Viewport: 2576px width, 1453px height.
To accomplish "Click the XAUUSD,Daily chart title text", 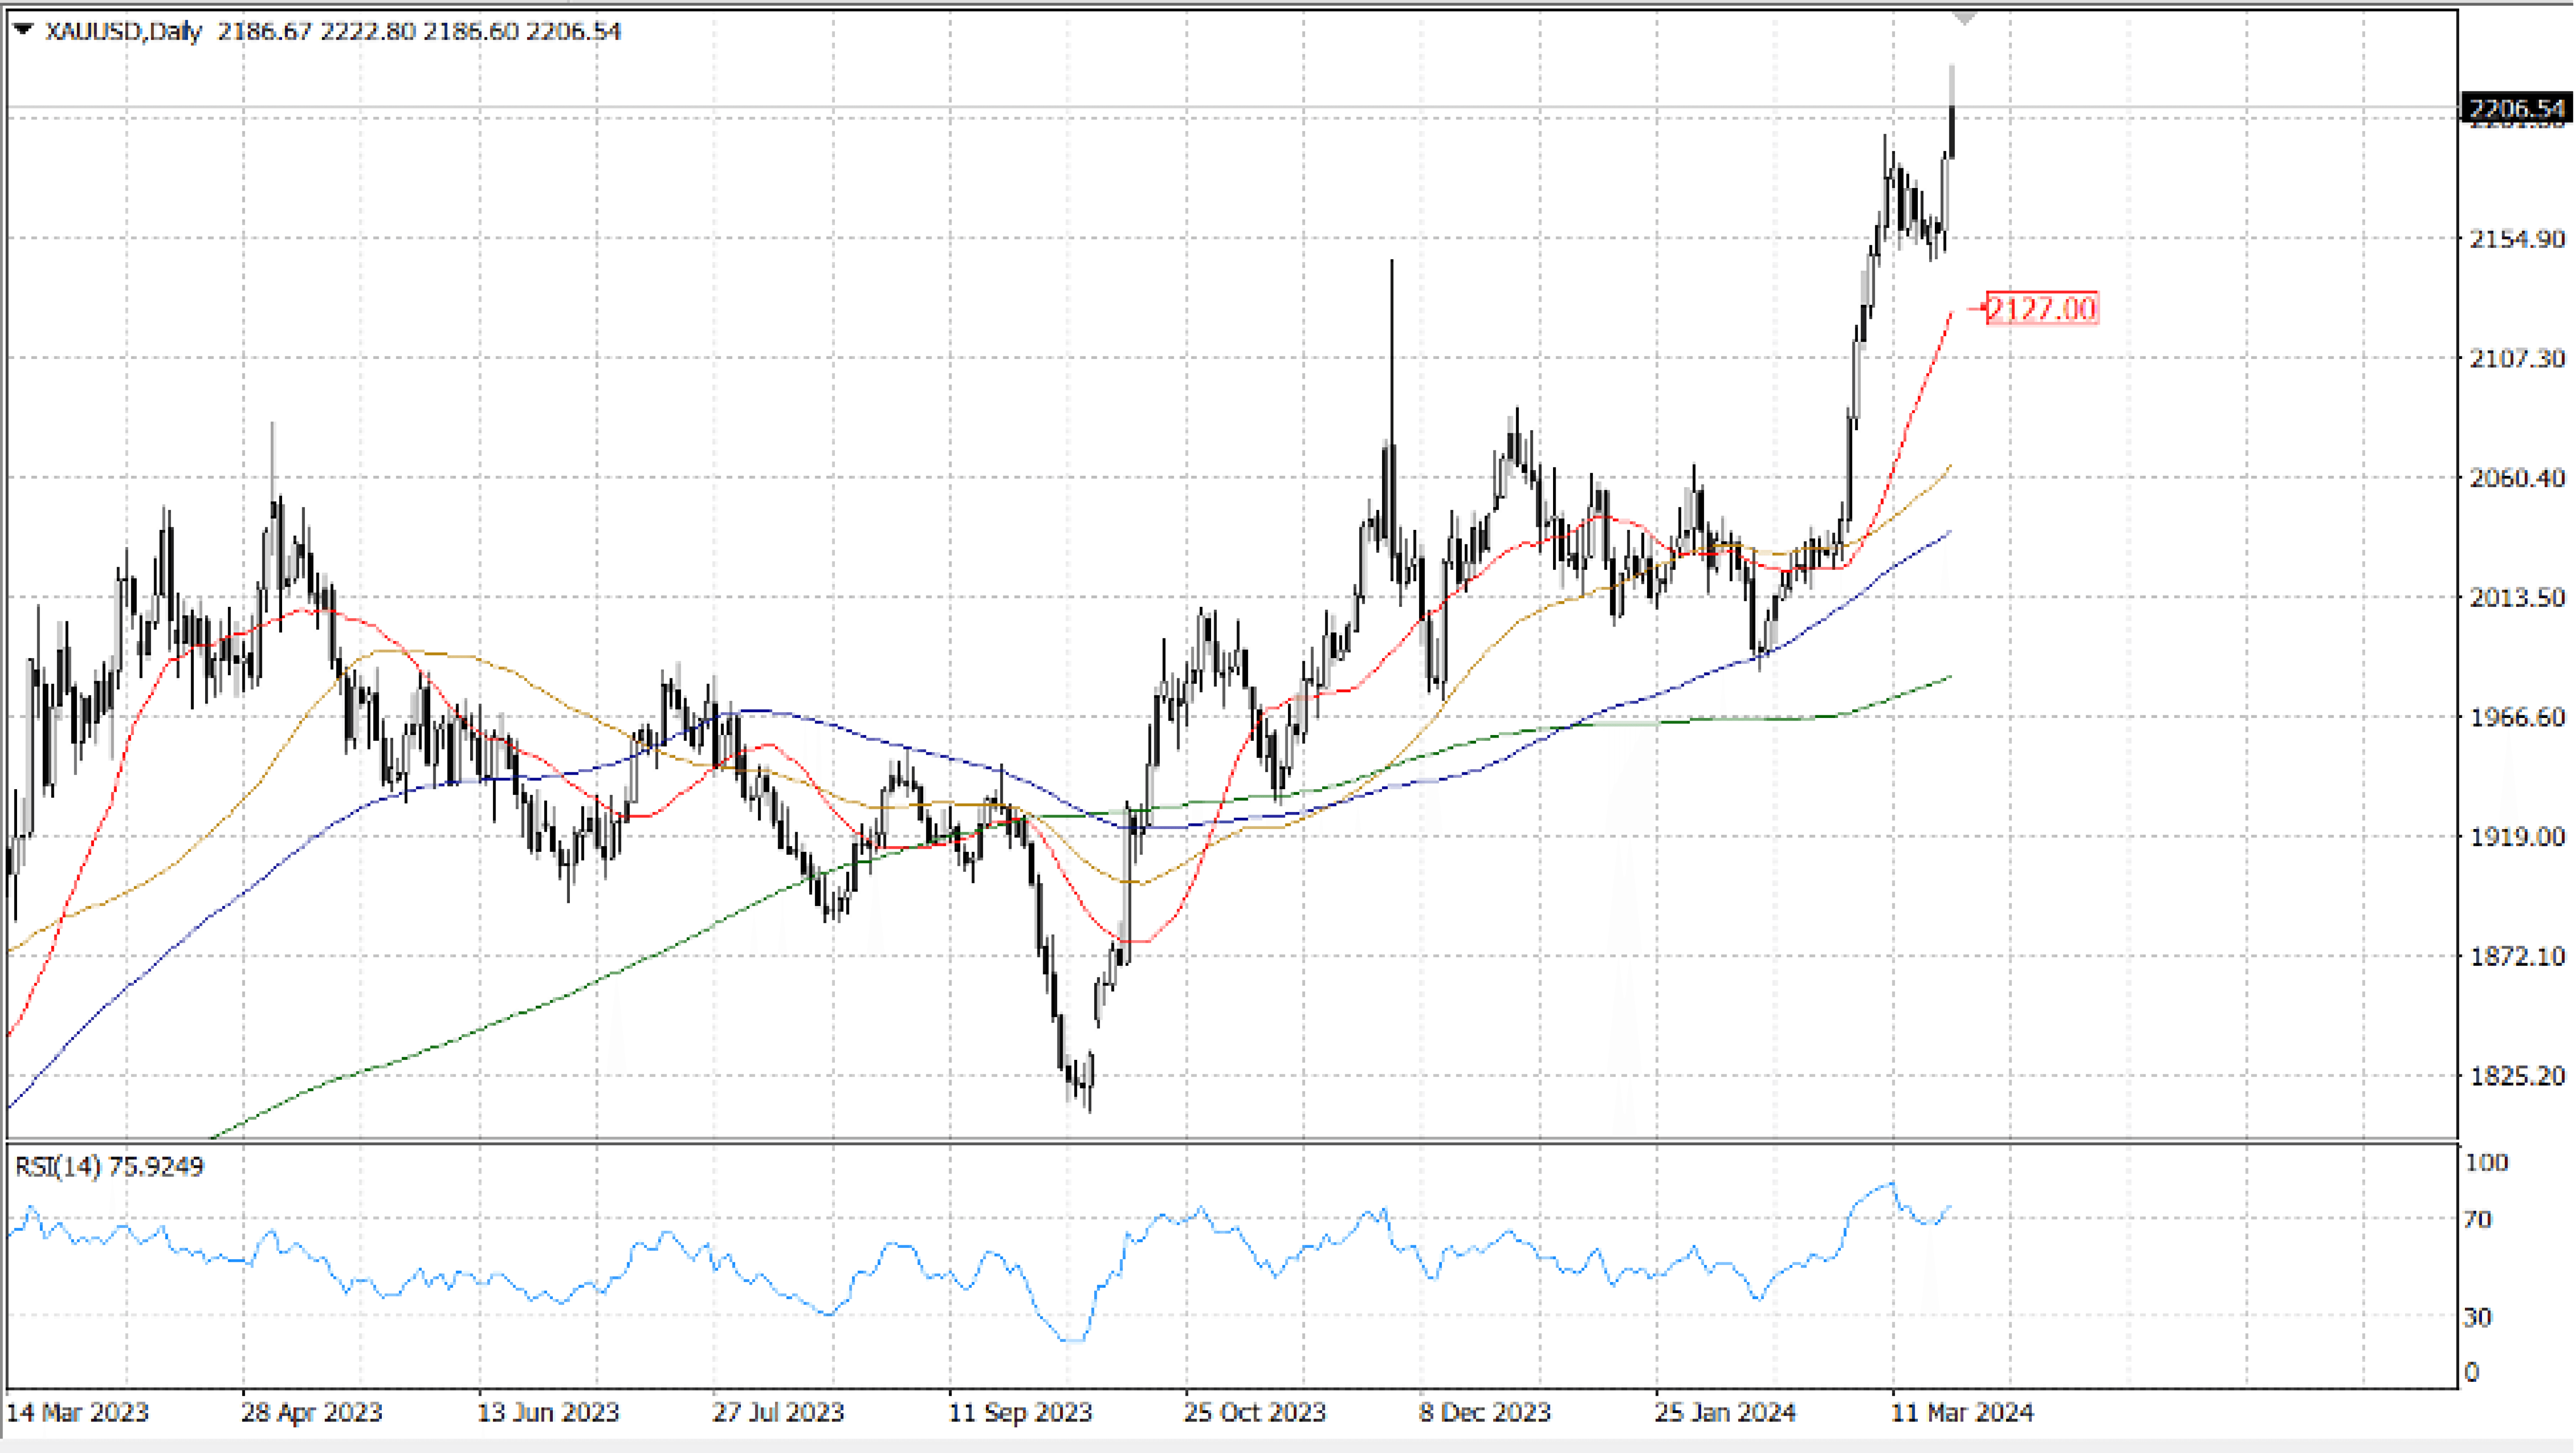I will (x=123, y=31).
